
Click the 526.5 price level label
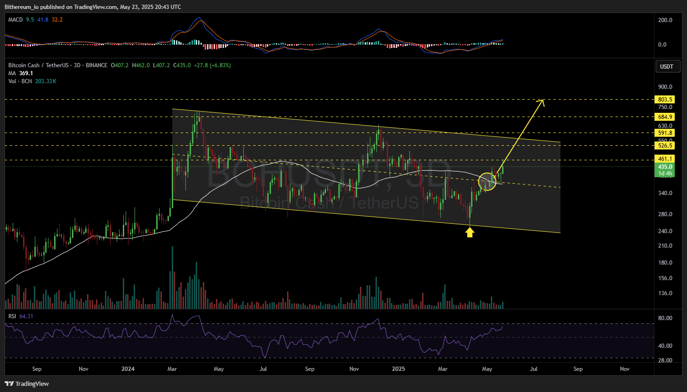[665, 146]
